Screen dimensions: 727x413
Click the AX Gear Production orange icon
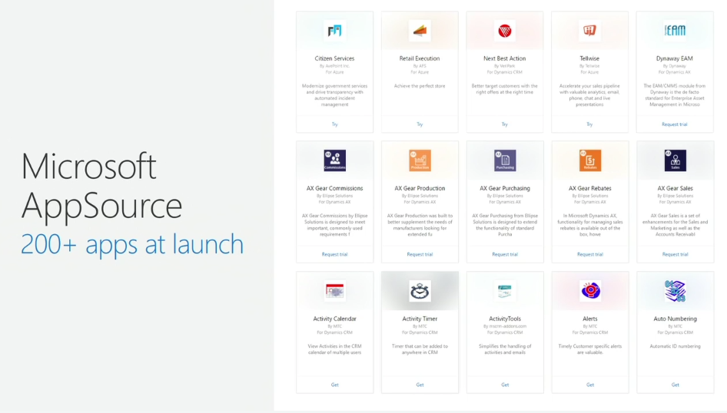pyautogui.click(x=420, y=160)
